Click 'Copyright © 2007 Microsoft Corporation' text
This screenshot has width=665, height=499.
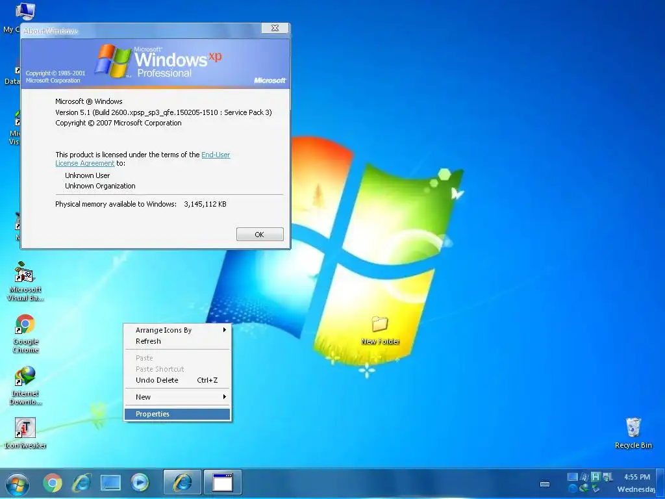118,123
